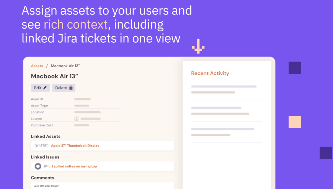This screenshot has width=333, height=189.
Task: Click the trash icon in Delete button
Action: [71, 88]
